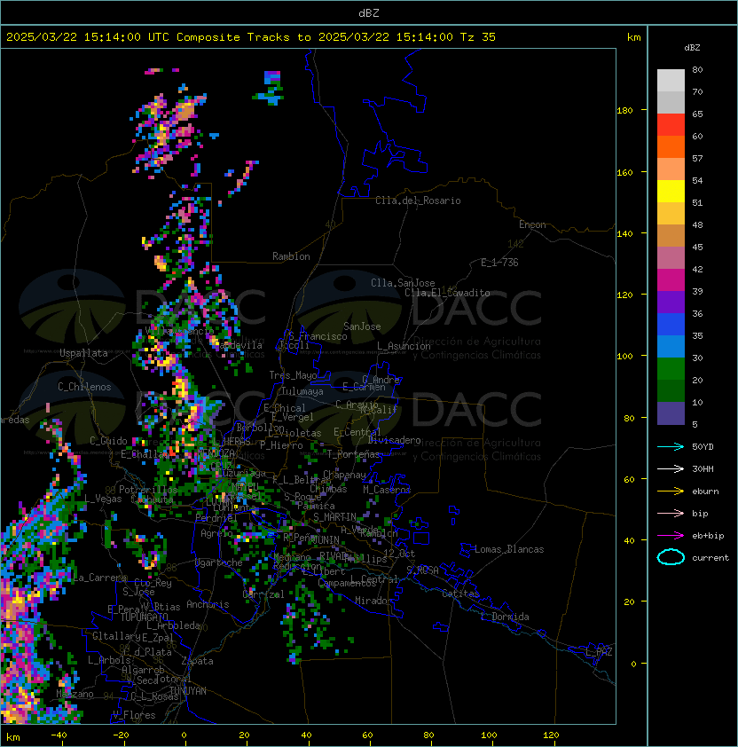Click the '180' tick on vertical km axis

(624, 111)
